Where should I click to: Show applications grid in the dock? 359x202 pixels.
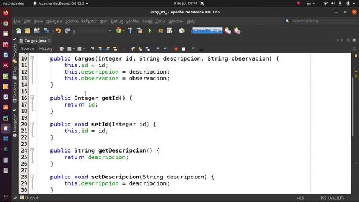[6, 196]
